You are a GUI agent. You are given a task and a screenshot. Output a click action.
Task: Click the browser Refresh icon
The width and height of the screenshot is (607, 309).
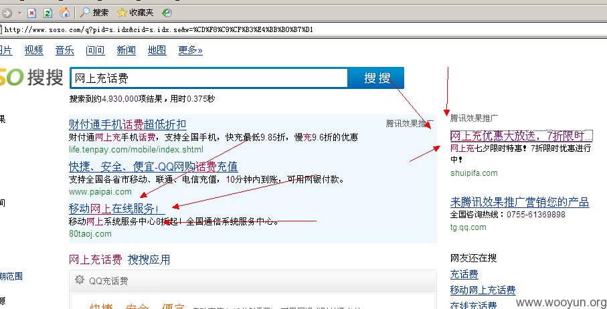point(48,13)
